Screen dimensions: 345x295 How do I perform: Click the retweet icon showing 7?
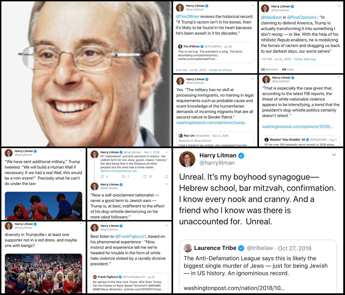pos(123,176)
